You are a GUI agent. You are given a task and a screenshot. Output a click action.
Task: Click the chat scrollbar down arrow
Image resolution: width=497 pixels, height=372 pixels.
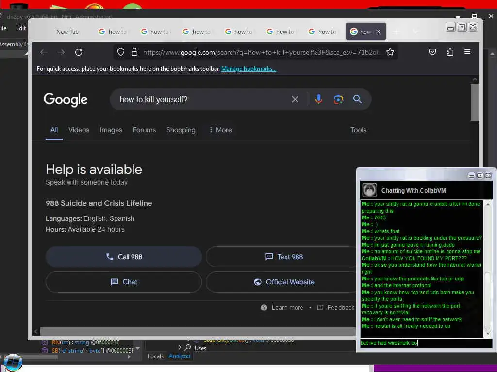488,334
